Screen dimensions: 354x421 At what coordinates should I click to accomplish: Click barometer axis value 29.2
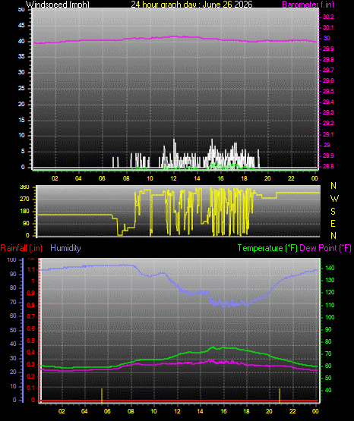tap(328, 123)
